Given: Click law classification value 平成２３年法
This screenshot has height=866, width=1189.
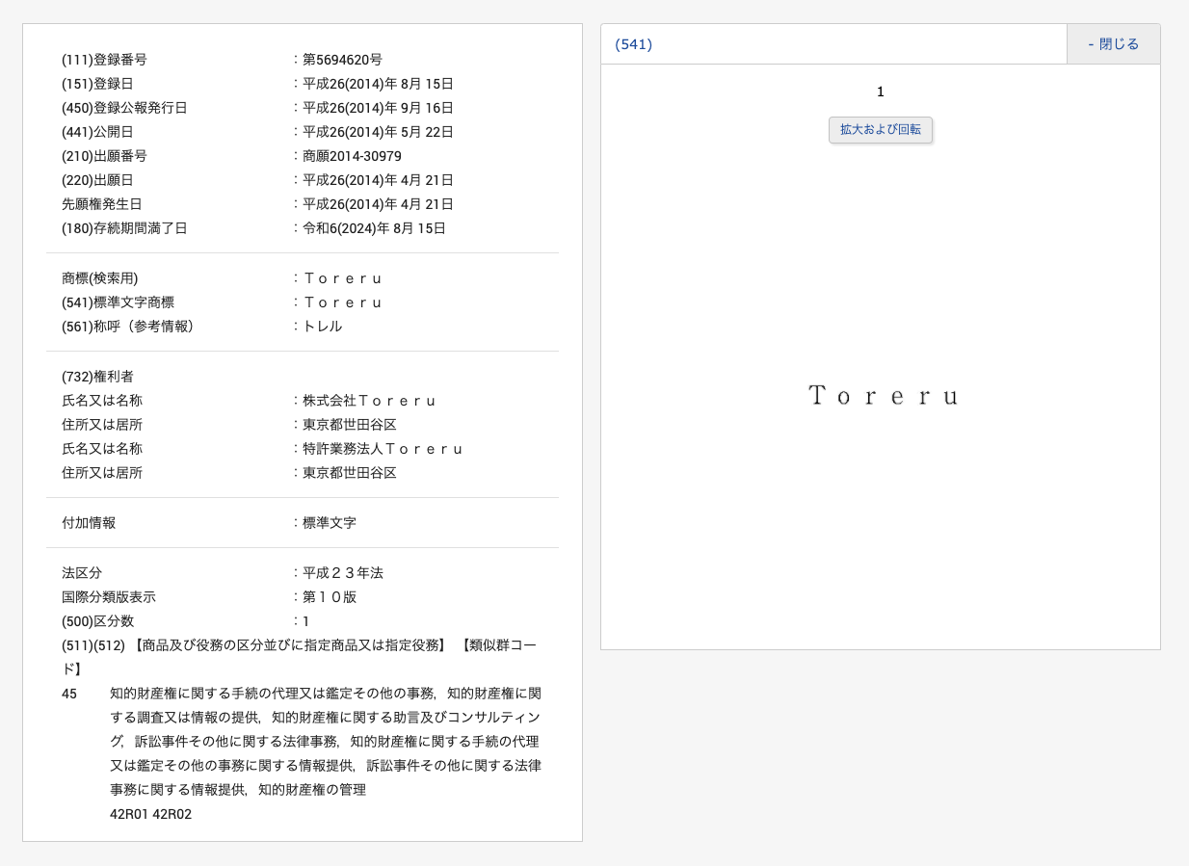Looking at the screenshot, I should 343,573.
